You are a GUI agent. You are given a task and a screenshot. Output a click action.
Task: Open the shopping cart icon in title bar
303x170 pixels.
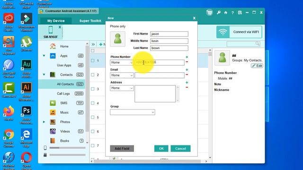[x=209, y=13]
